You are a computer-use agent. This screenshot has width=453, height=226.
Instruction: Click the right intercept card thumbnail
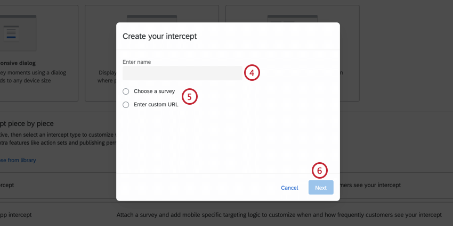pos(293,19)
